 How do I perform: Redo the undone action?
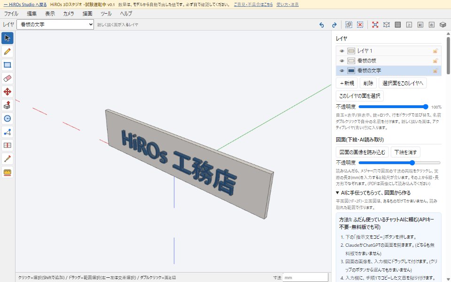334,25
